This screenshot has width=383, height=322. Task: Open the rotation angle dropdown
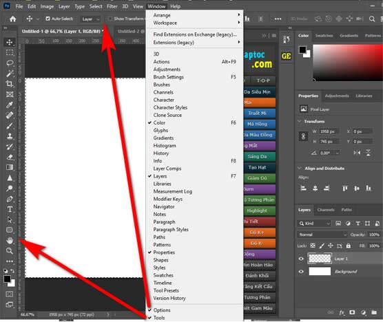338,153
